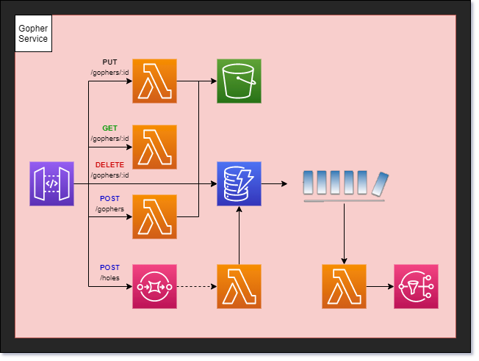
Task: Select the green S3 bucket icon
Action: click(x=239, y=81)
